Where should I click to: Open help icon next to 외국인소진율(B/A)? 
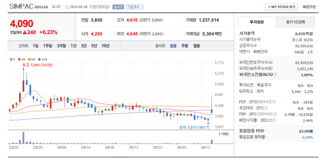tap(275, 75)
